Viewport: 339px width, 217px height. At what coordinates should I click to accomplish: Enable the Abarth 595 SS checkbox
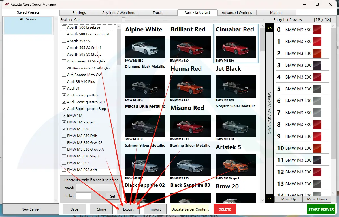[x=64, y=41]
